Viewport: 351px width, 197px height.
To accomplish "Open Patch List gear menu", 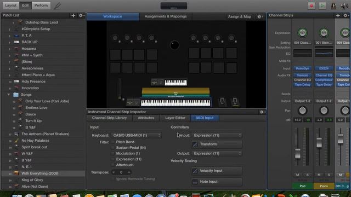I will tap(81, 15).
